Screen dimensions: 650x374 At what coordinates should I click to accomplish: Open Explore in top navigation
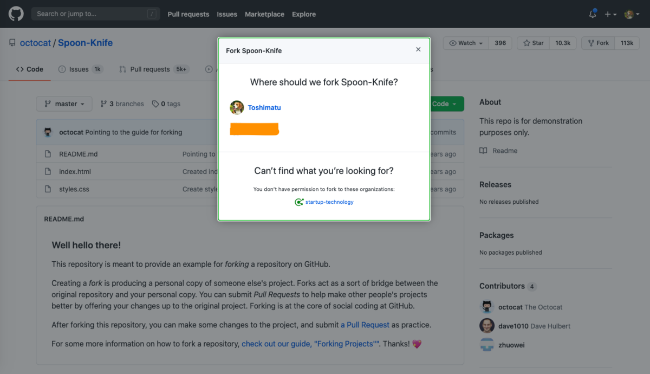coord(304,14)
